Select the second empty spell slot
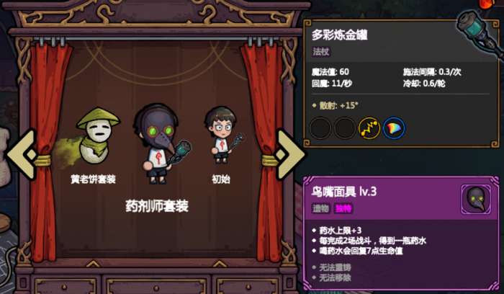This screenshot has width=504, height=294. pos(345,128)
